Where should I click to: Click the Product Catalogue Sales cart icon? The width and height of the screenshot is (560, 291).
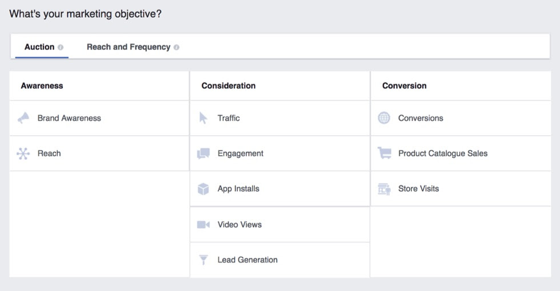pos(384,153)
